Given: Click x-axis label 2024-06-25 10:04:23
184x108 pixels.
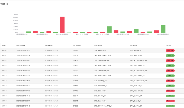Looking at the screenshot, I should 143,34.
